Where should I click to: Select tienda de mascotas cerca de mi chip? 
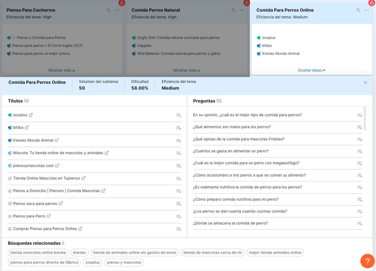coord(213,252)
